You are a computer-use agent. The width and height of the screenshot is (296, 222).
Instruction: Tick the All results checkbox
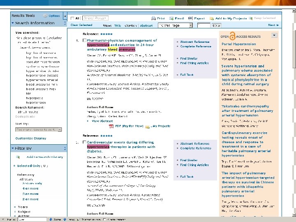tap(72, 18)
